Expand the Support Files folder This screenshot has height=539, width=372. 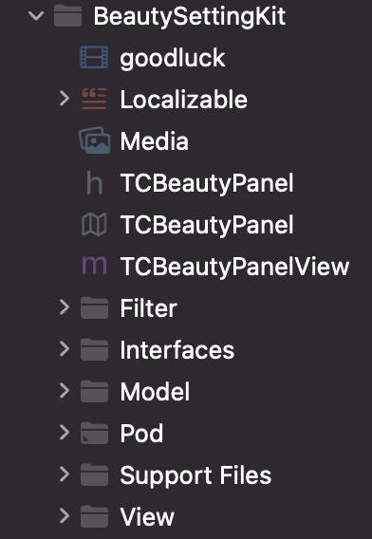point(64,474)
